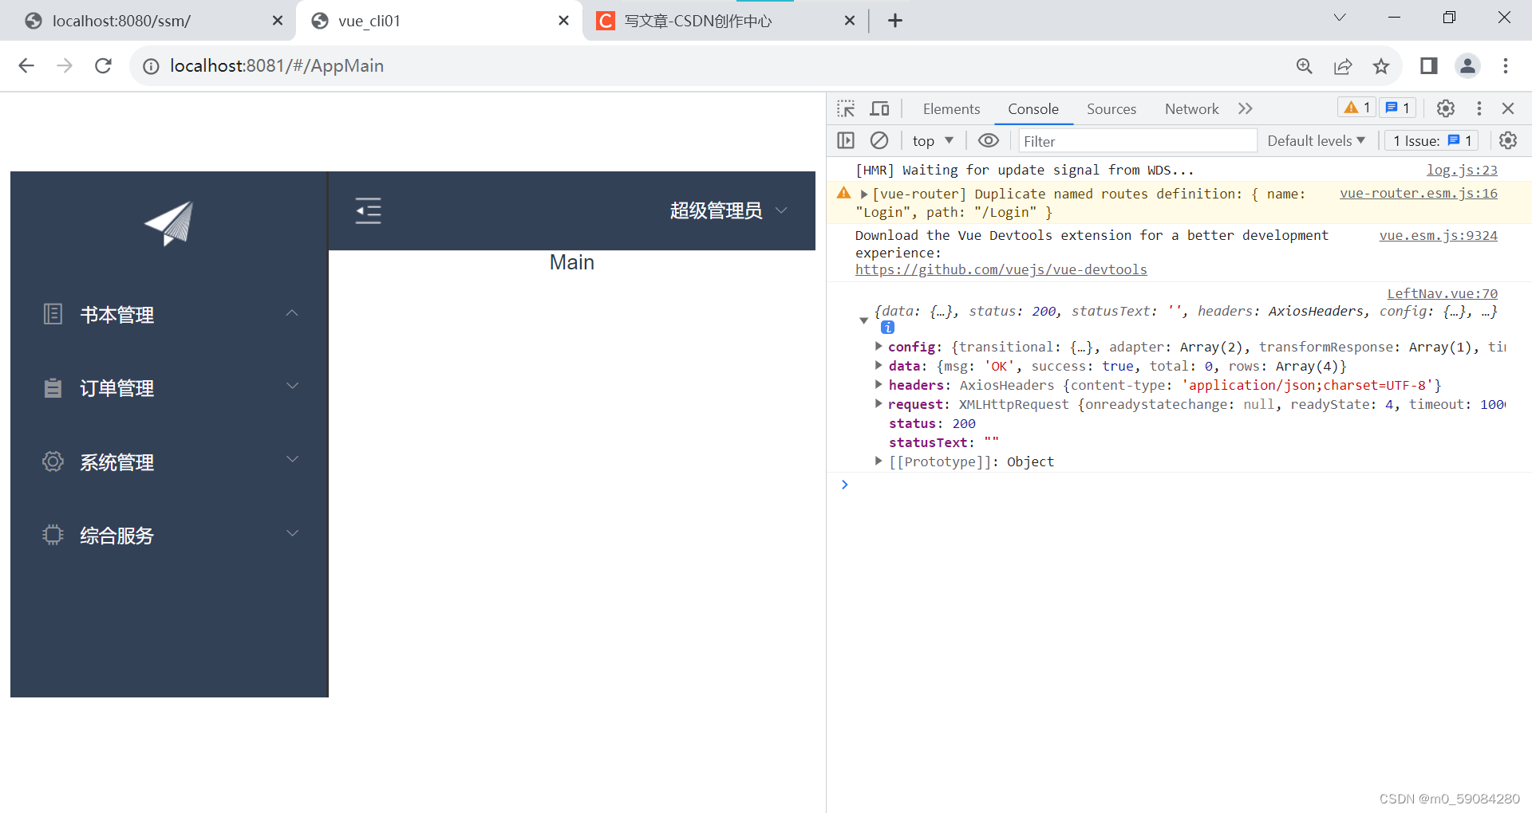Open the top frame context dropdown
This screenshot has width=1532, height=813.
tap(932, 140)
